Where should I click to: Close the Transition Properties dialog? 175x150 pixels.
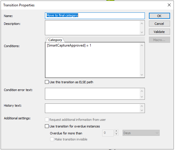169,5
